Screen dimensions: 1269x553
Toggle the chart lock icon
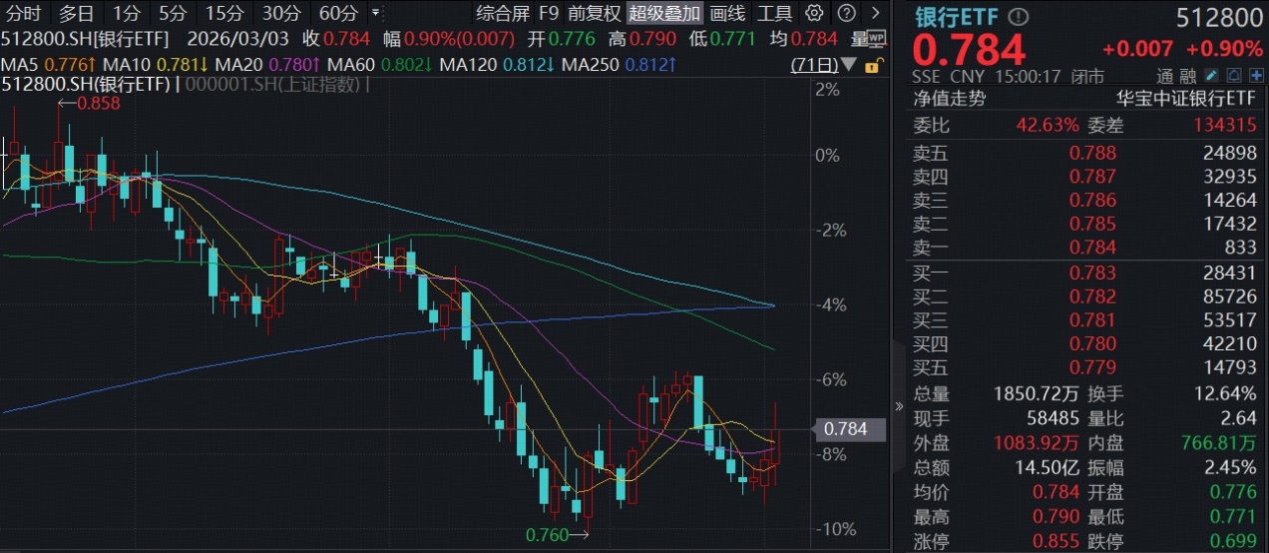(x=872, y=66)
